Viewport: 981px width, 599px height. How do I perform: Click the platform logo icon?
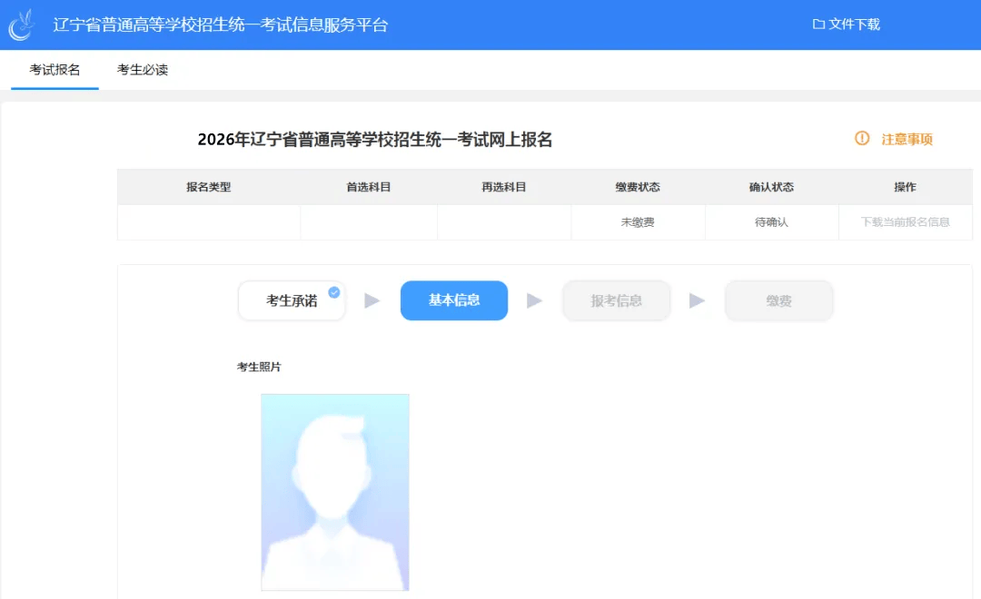[x=21, y=25]
